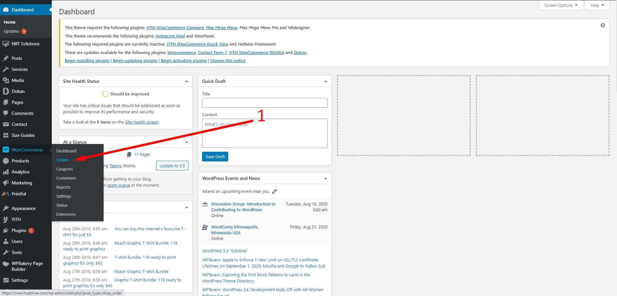Image resolution: width=617 pixels, height=296 pixels.
Task: Open the Teepro theme link
Action: [x=116, y=166]
